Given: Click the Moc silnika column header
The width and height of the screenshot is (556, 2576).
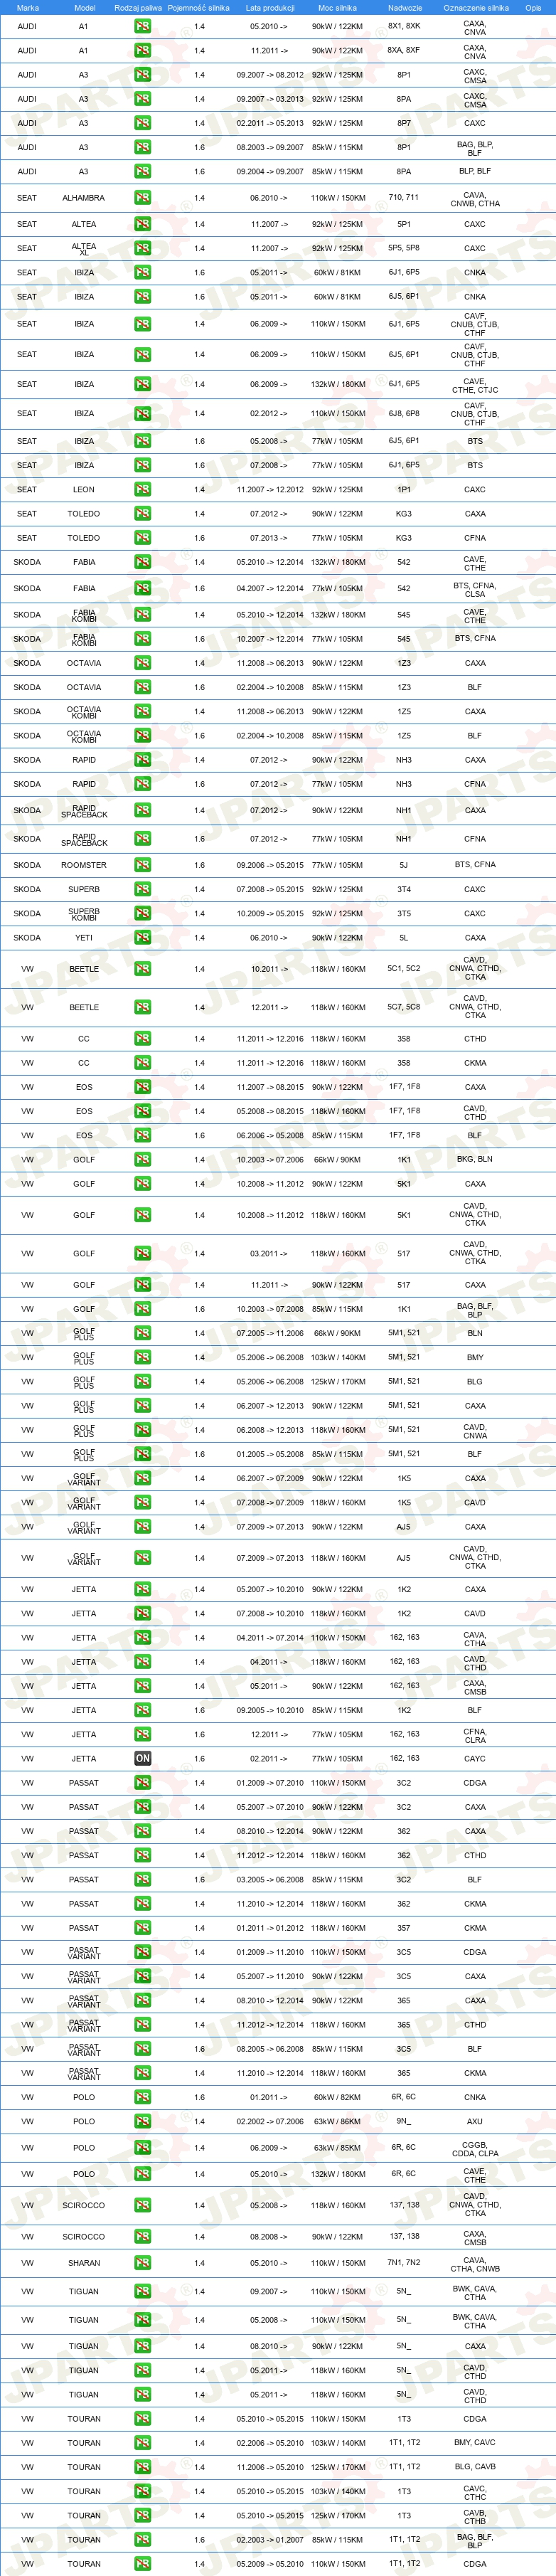Looking at the screenshot, I should tap(337, 7).
